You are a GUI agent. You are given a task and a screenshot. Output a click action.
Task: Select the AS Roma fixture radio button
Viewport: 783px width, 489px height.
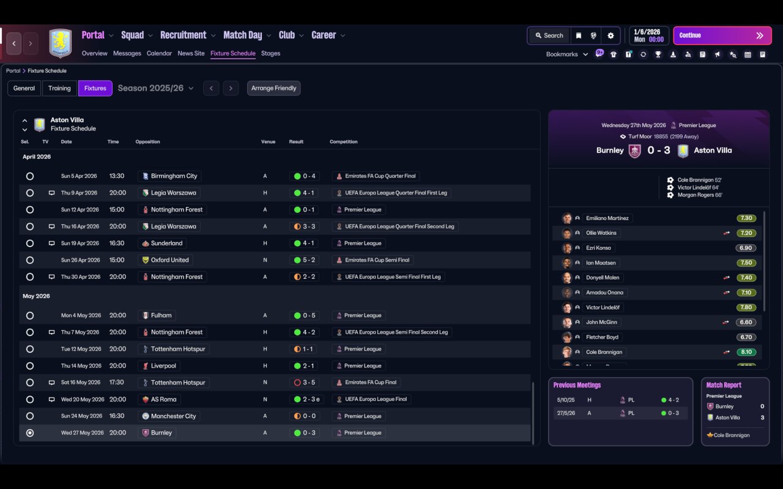click(x=30, y=400)
